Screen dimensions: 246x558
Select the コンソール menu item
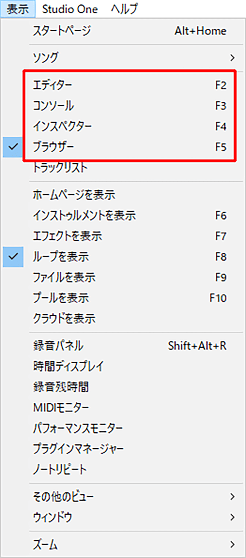[x=123, y=106]
